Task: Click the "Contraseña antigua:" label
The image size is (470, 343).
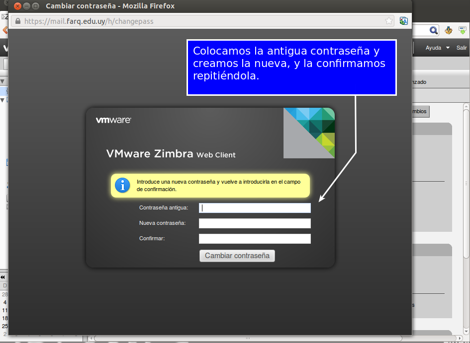Action: (164, 207)
